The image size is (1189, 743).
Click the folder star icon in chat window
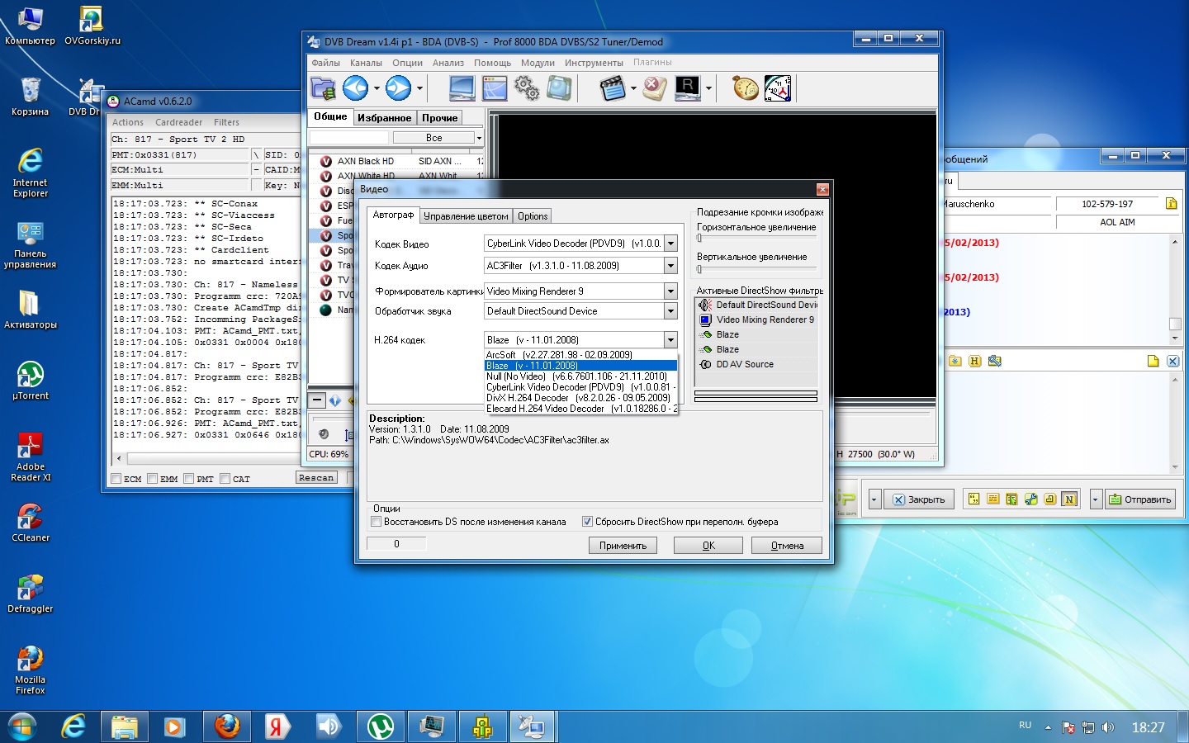pyautogui.click(x=955, y=361)
